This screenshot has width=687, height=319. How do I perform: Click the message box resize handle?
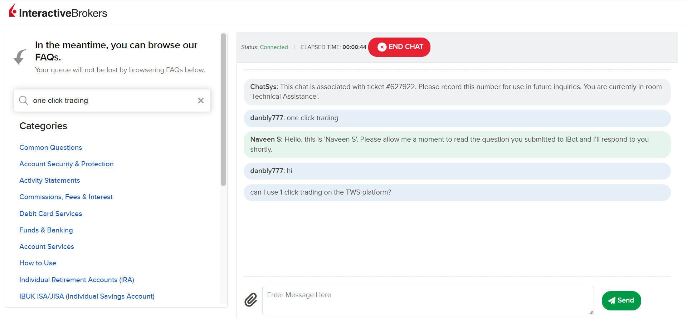tap(591, 313)
